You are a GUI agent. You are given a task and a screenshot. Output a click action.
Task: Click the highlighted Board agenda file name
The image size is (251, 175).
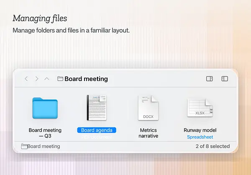[x=97, y=130]
